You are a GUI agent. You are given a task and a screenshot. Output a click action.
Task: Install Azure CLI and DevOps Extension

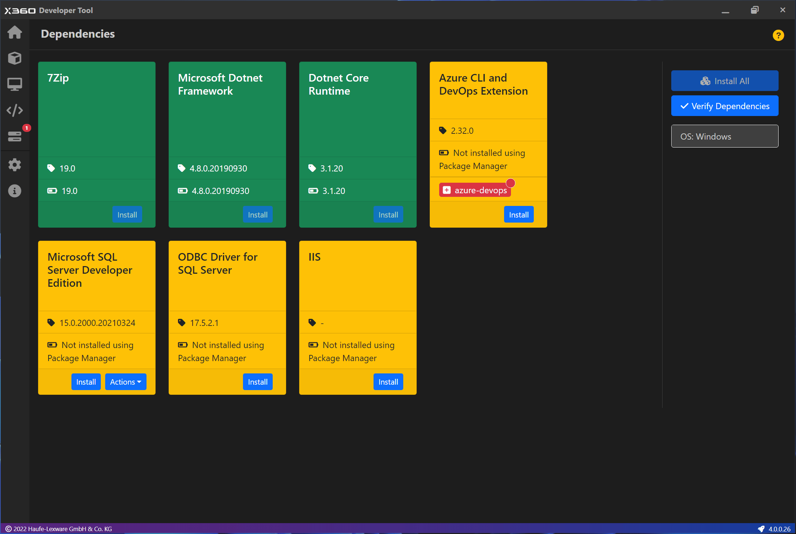coord(519,215)
